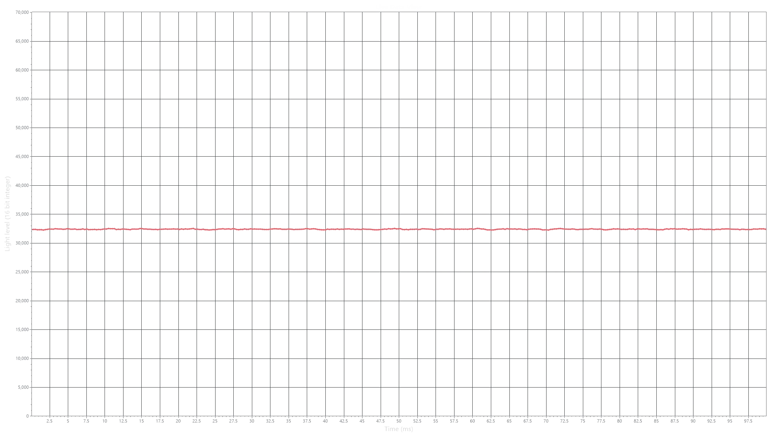The image size is (775, 436).
Task: Select the bottommost y-axis tick label
Action: pos(23,388)
